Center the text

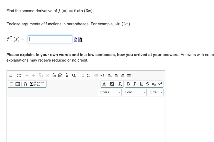116,75
